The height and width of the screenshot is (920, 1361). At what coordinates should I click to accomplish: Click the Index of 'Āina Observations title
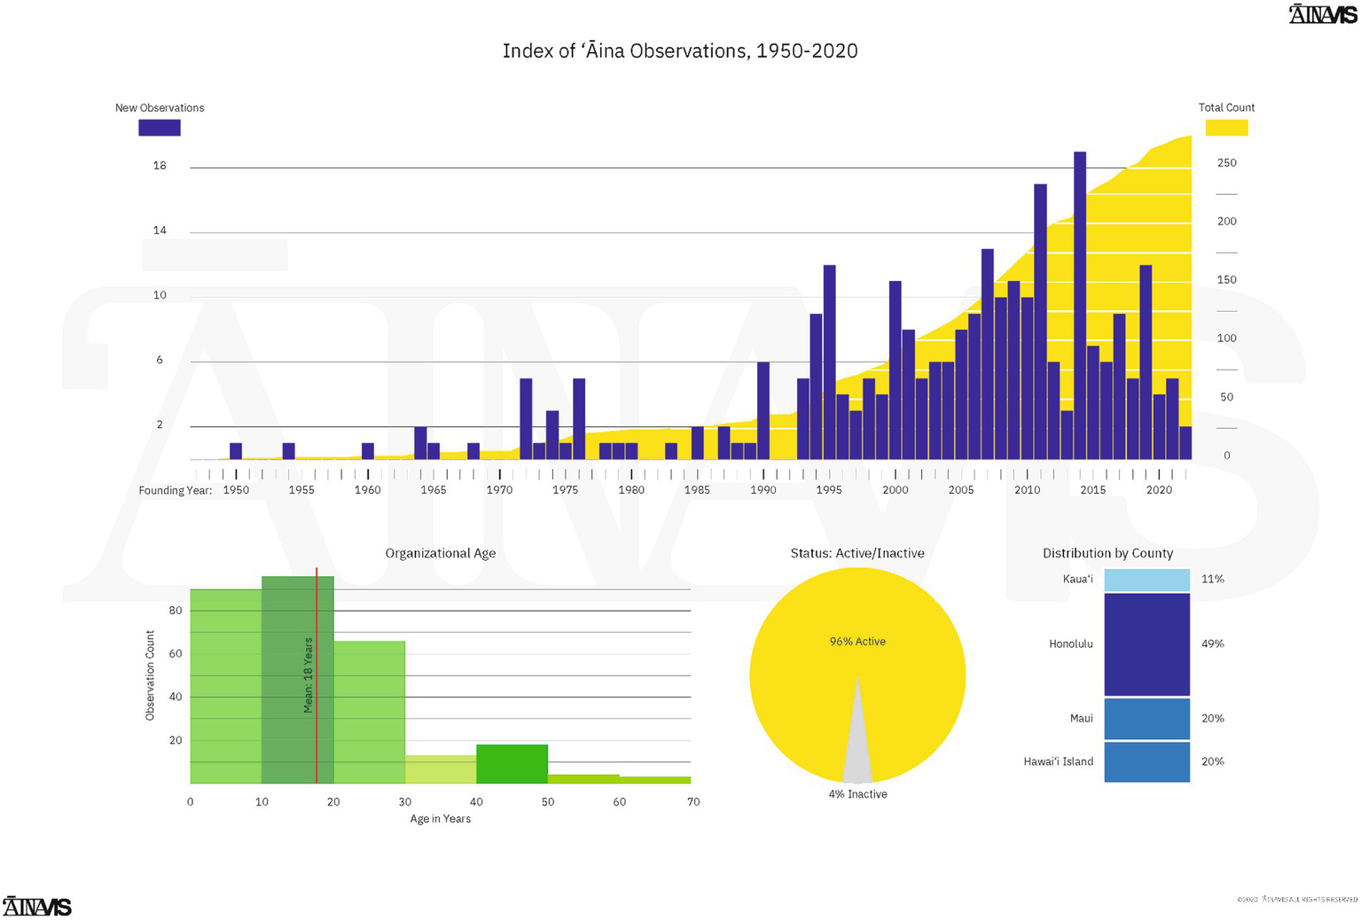680,51
